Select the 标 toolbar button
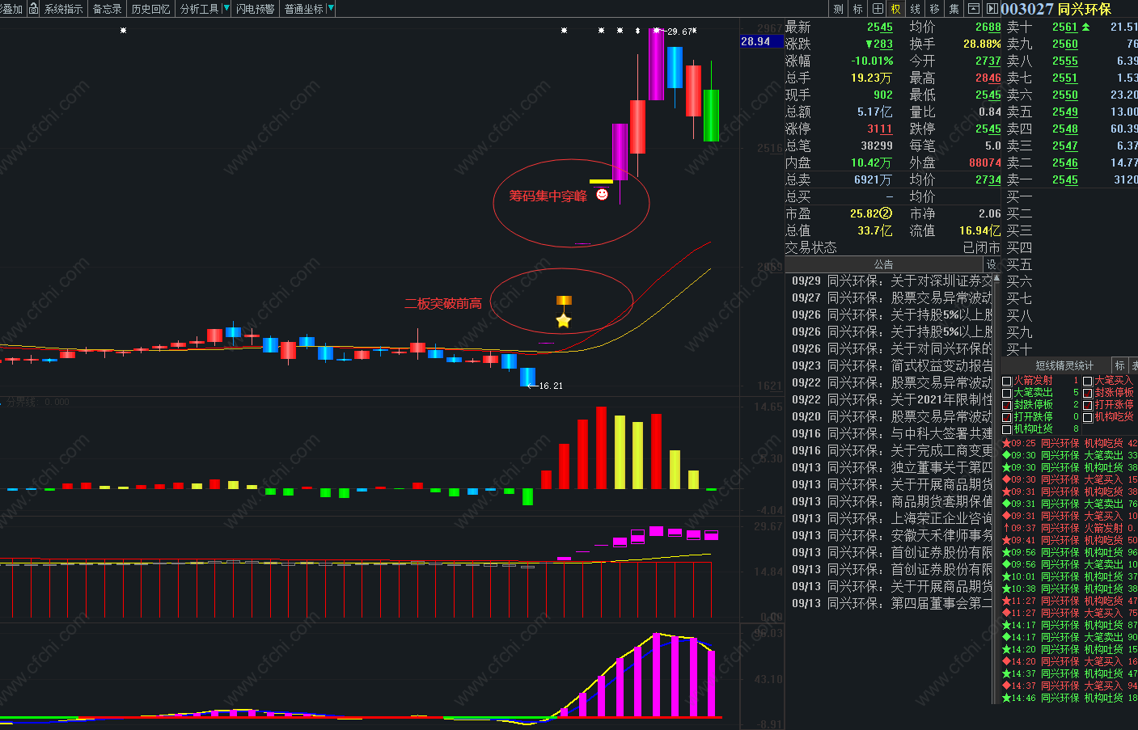The height and width of the screenshot is (730, 1138). click(x=858, y=9)
